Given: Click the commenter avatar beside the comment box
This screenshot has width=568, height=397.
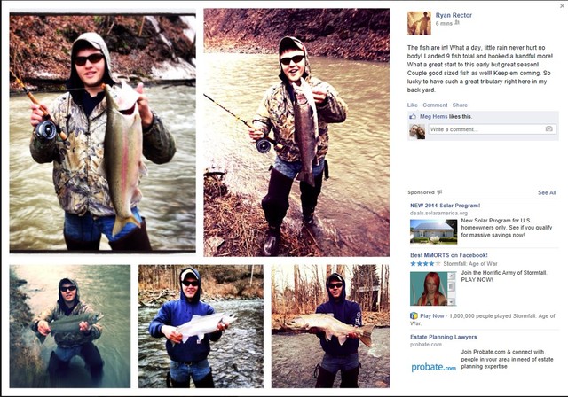Looking at the screenshot, I should pyautogui.click(x=417, y=131).
